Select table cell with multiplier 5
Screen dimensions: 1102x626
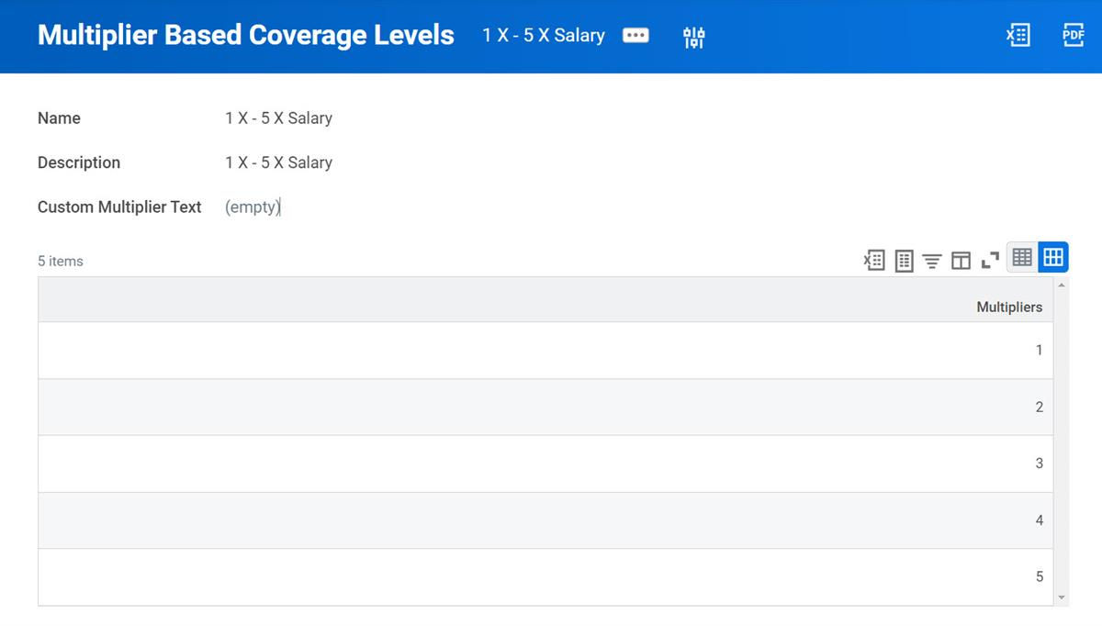(x=545, y=577)
